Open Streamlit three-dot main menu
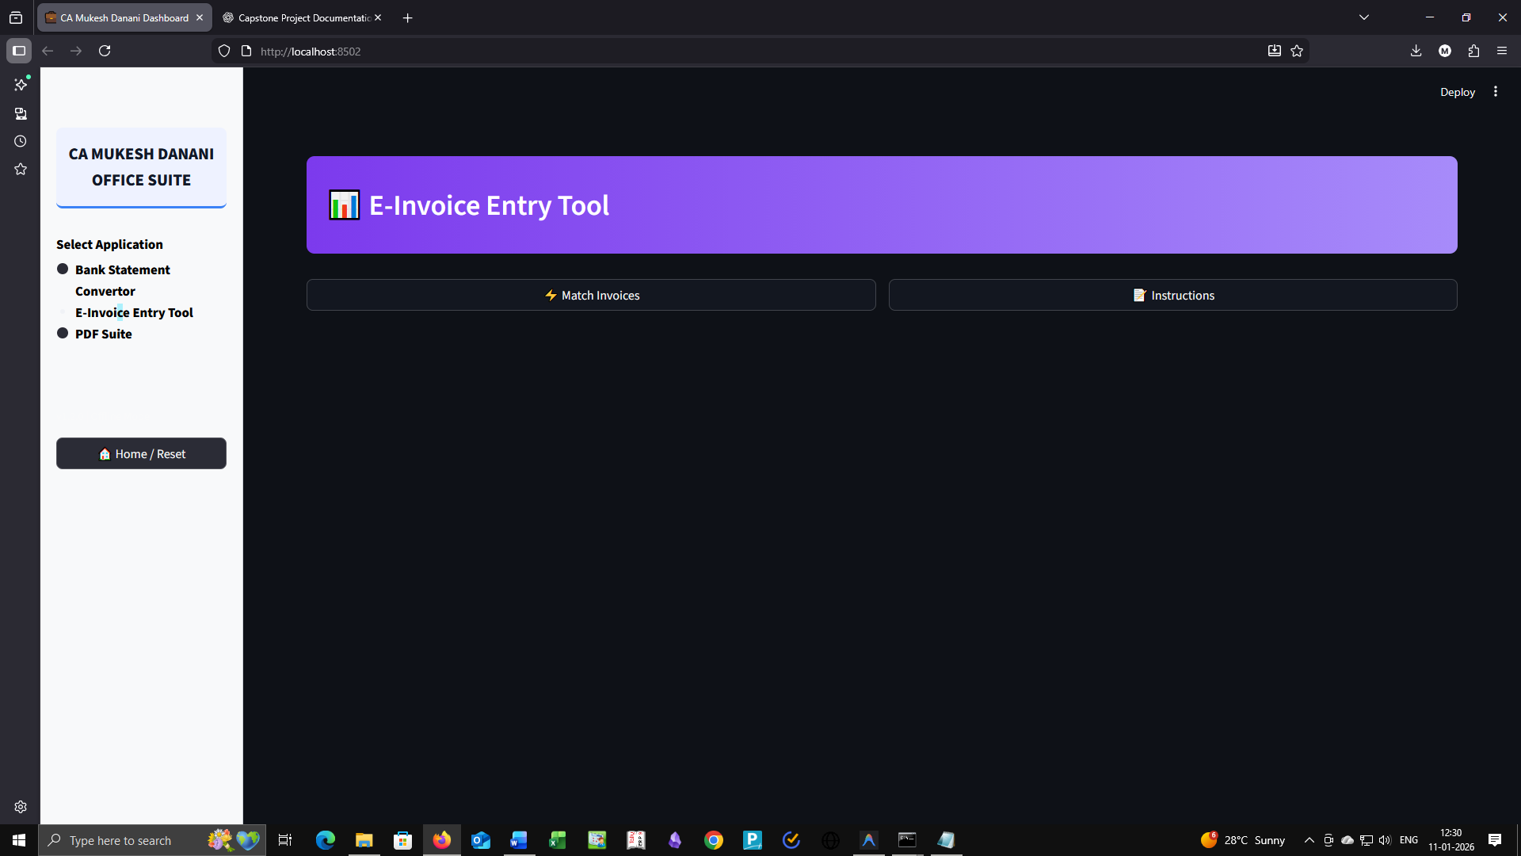This screenshot has width=1521, height=856. (1496, 92)
